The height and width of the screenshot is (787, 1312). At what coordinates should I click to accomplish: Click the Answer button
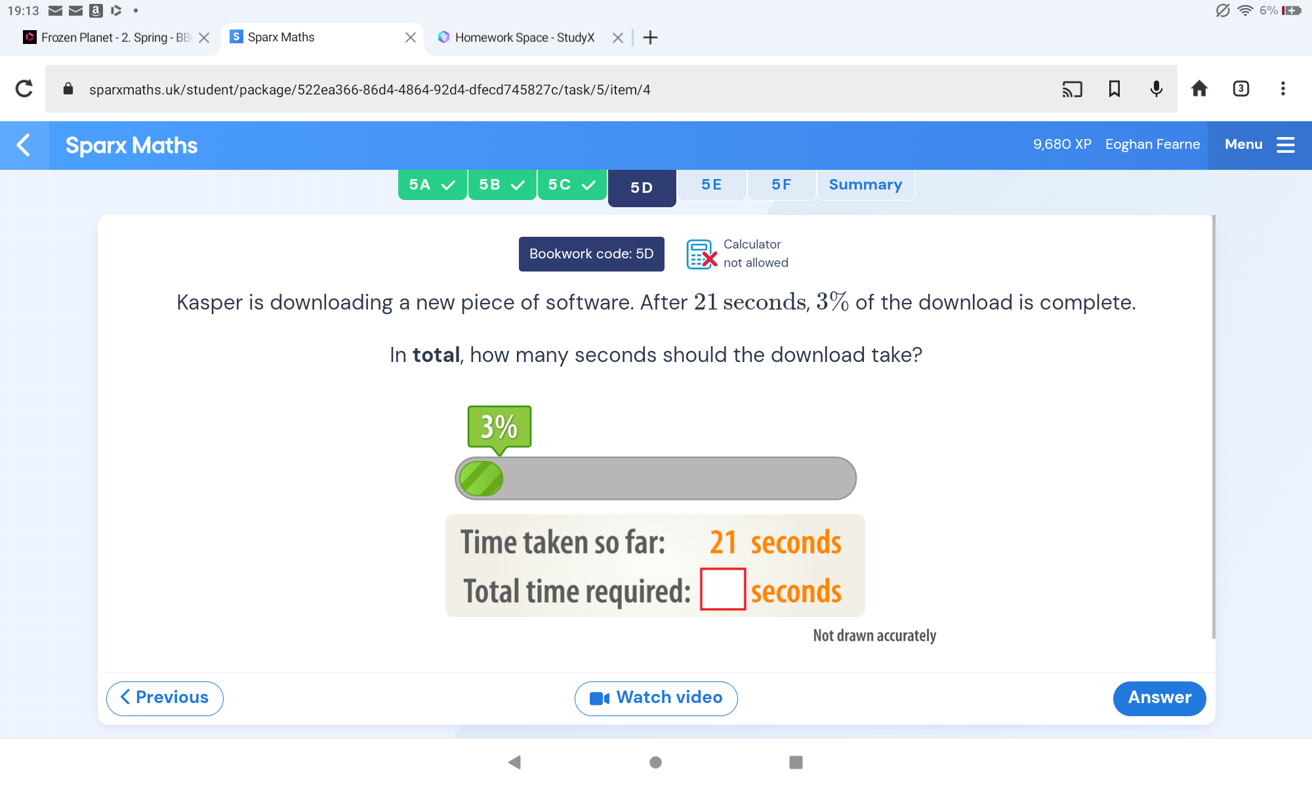[1159, 698]
